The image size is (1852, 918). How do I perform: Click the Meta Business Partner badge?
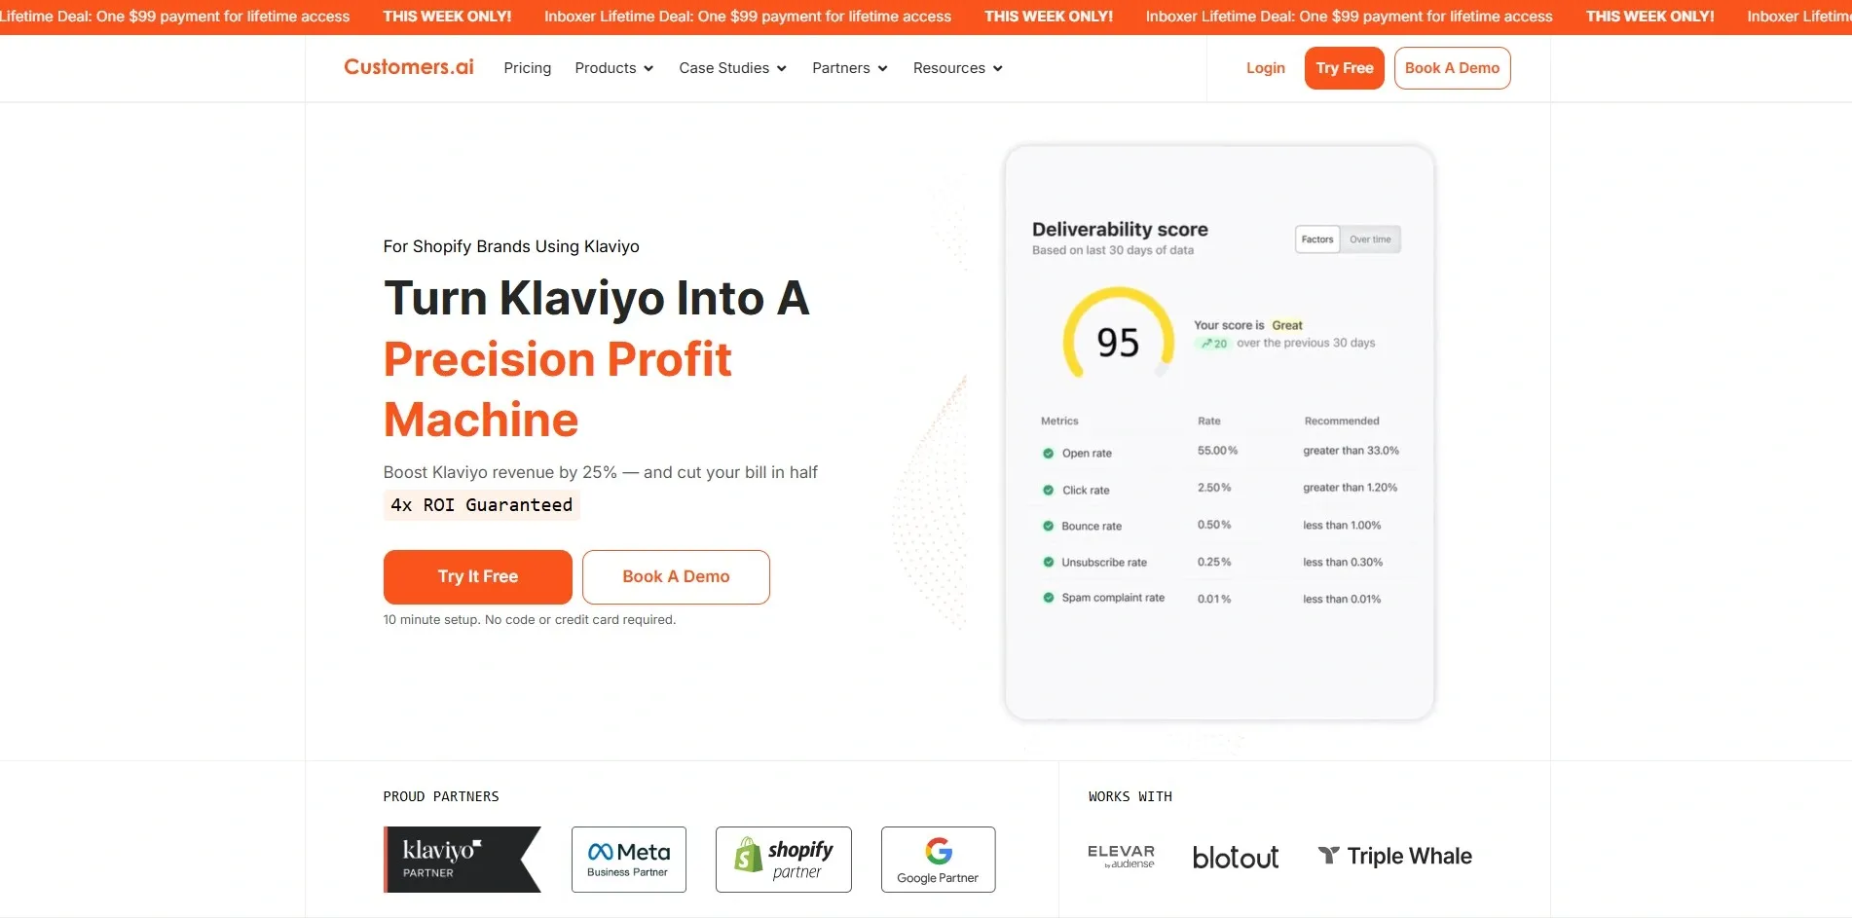(628, 860)
